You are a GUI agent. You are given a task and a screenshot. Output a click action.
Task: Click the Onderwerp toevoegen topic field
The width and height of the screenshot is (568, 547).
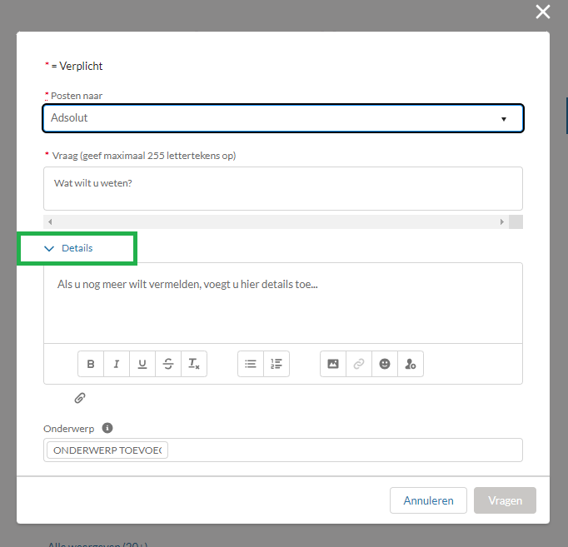(x=108, y=450)
